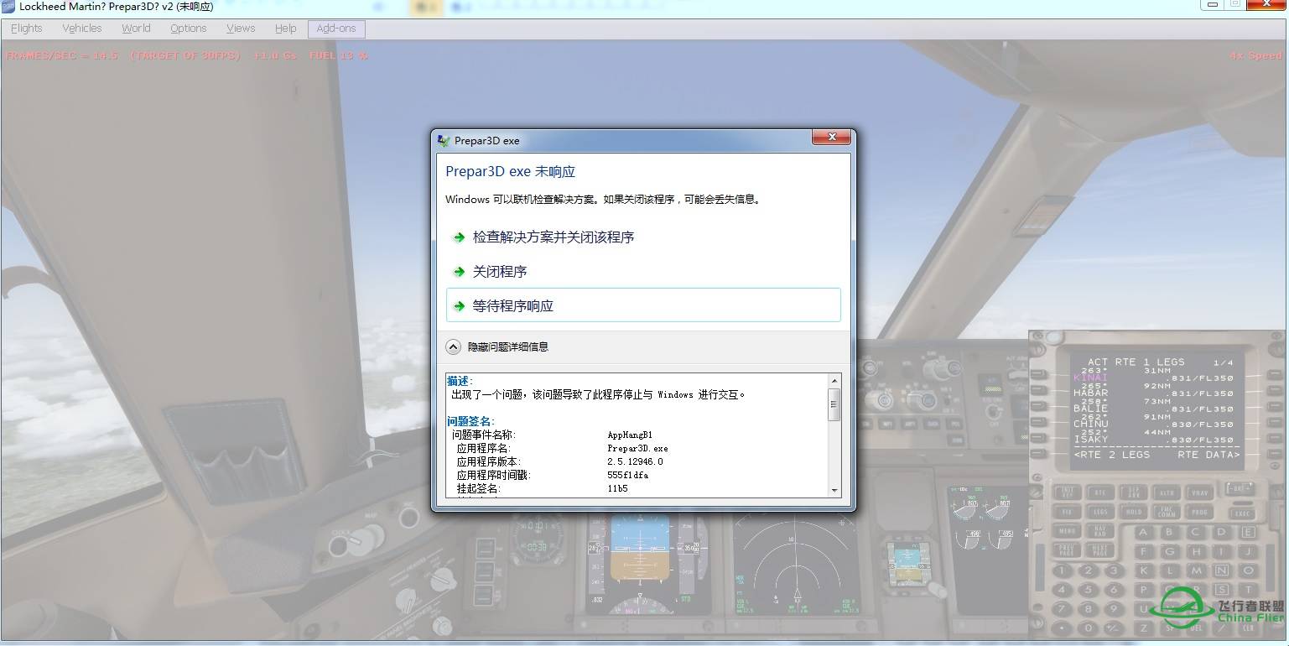Select the FMC VNAV key
Image resolution: width=1289 pixels, height=646 pixels.
[x=1199, y=492]
